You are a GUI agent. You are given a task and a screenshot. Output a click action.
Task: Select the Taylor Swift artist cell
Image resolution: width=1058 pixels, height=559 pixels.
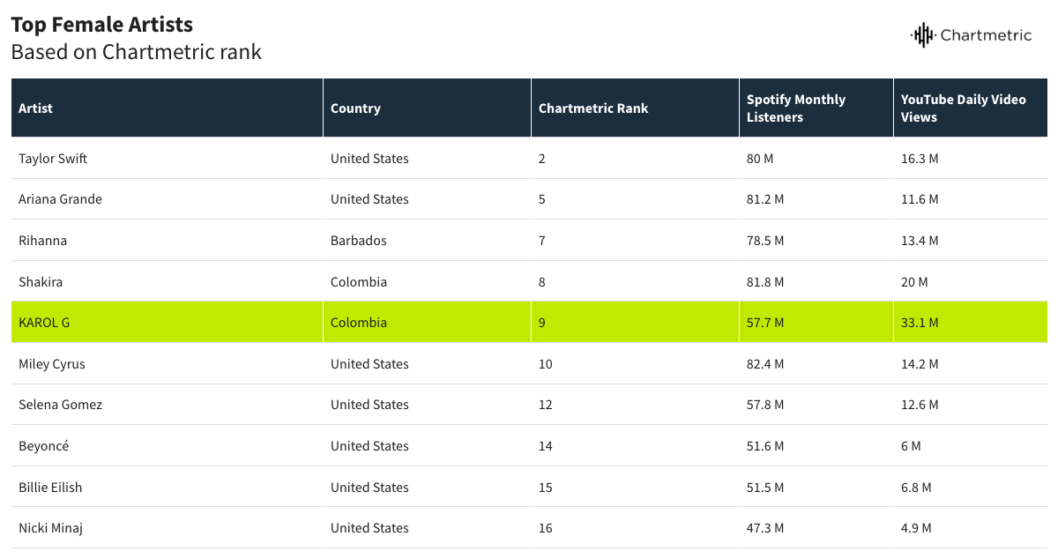pos(53,159)
